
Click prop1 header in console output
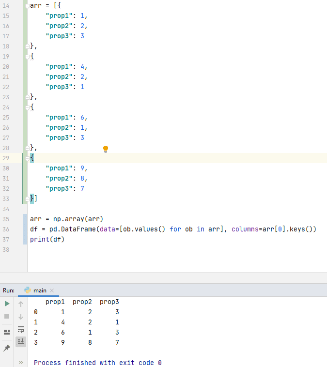(x=55, y=302)
